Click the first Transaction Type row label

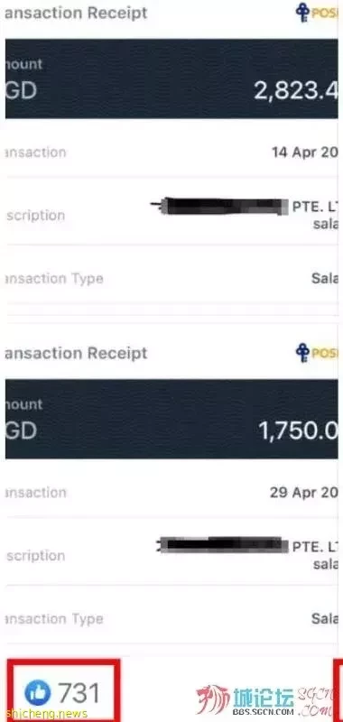[54, 279]
